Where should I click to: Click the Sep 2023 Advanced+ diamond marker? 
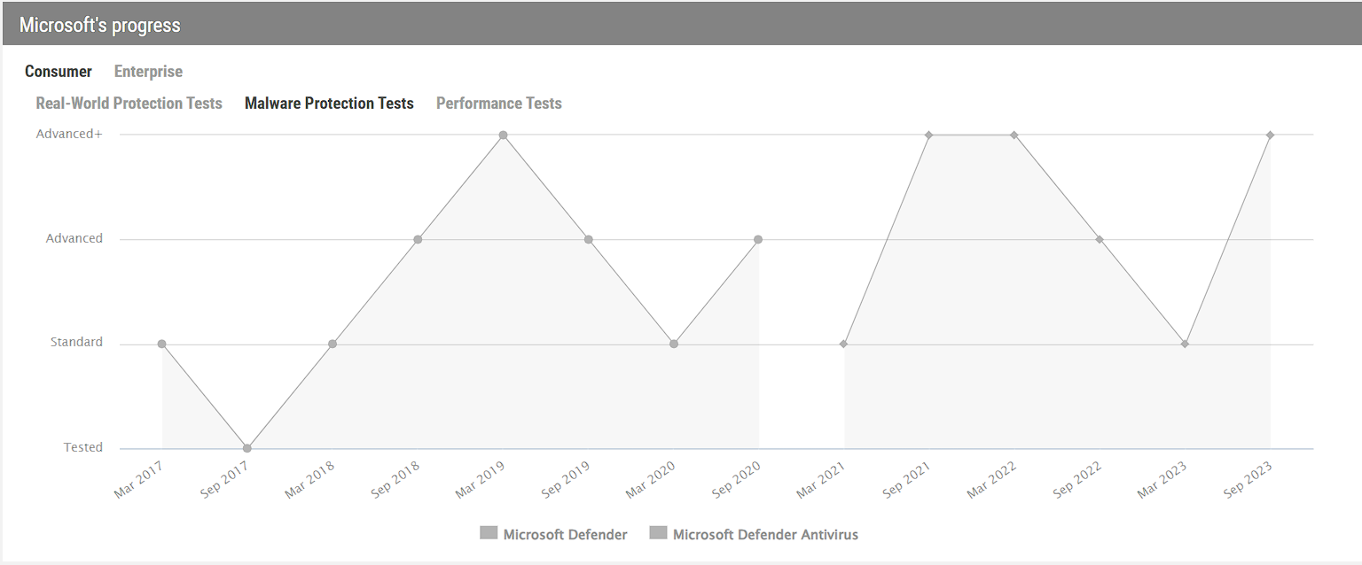pyautogui.click(x=1271, y=135)
